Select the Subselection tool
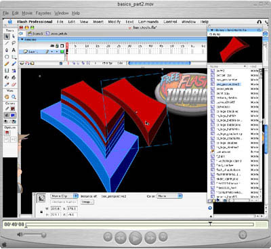 pos(14,37)
